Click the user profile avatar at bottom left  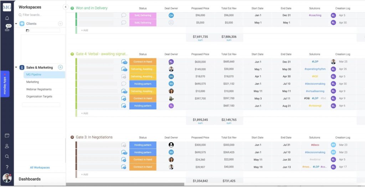7,178
